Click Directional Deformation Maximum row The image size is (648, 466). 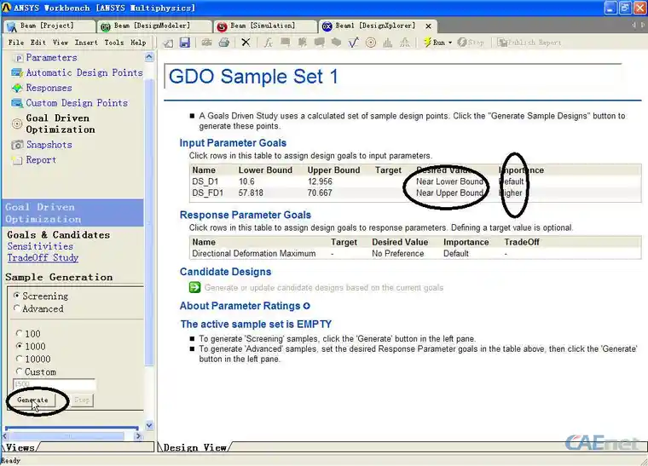tap(415, 253)
